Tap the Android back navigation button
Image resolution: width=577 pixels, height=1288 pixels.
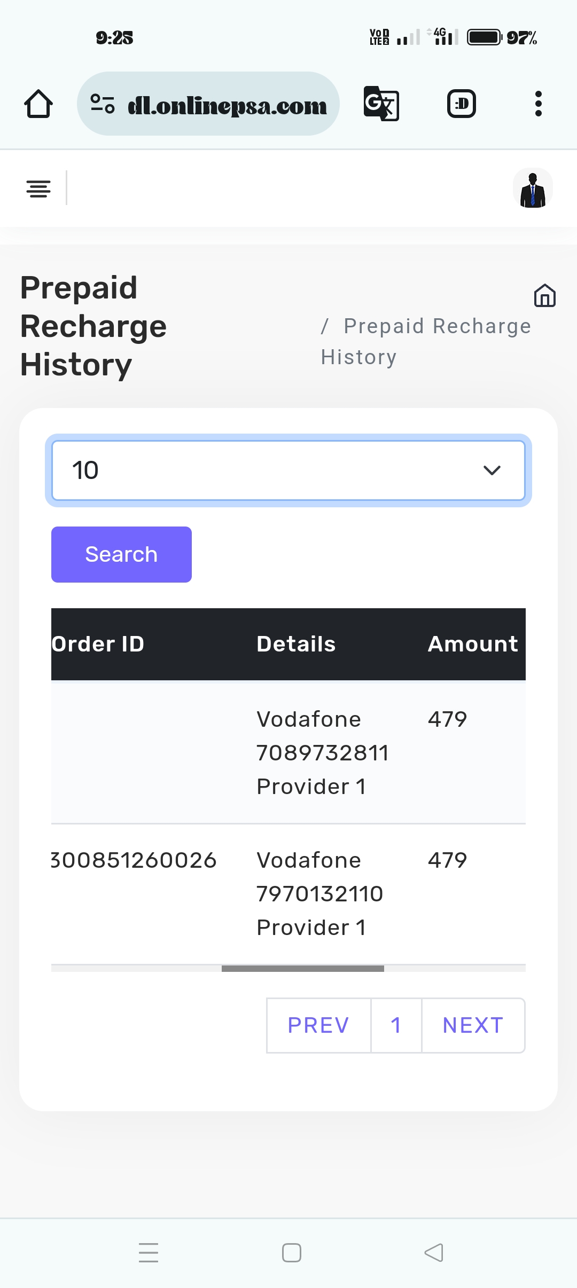pyautogui.click(x=434, y=1253)
